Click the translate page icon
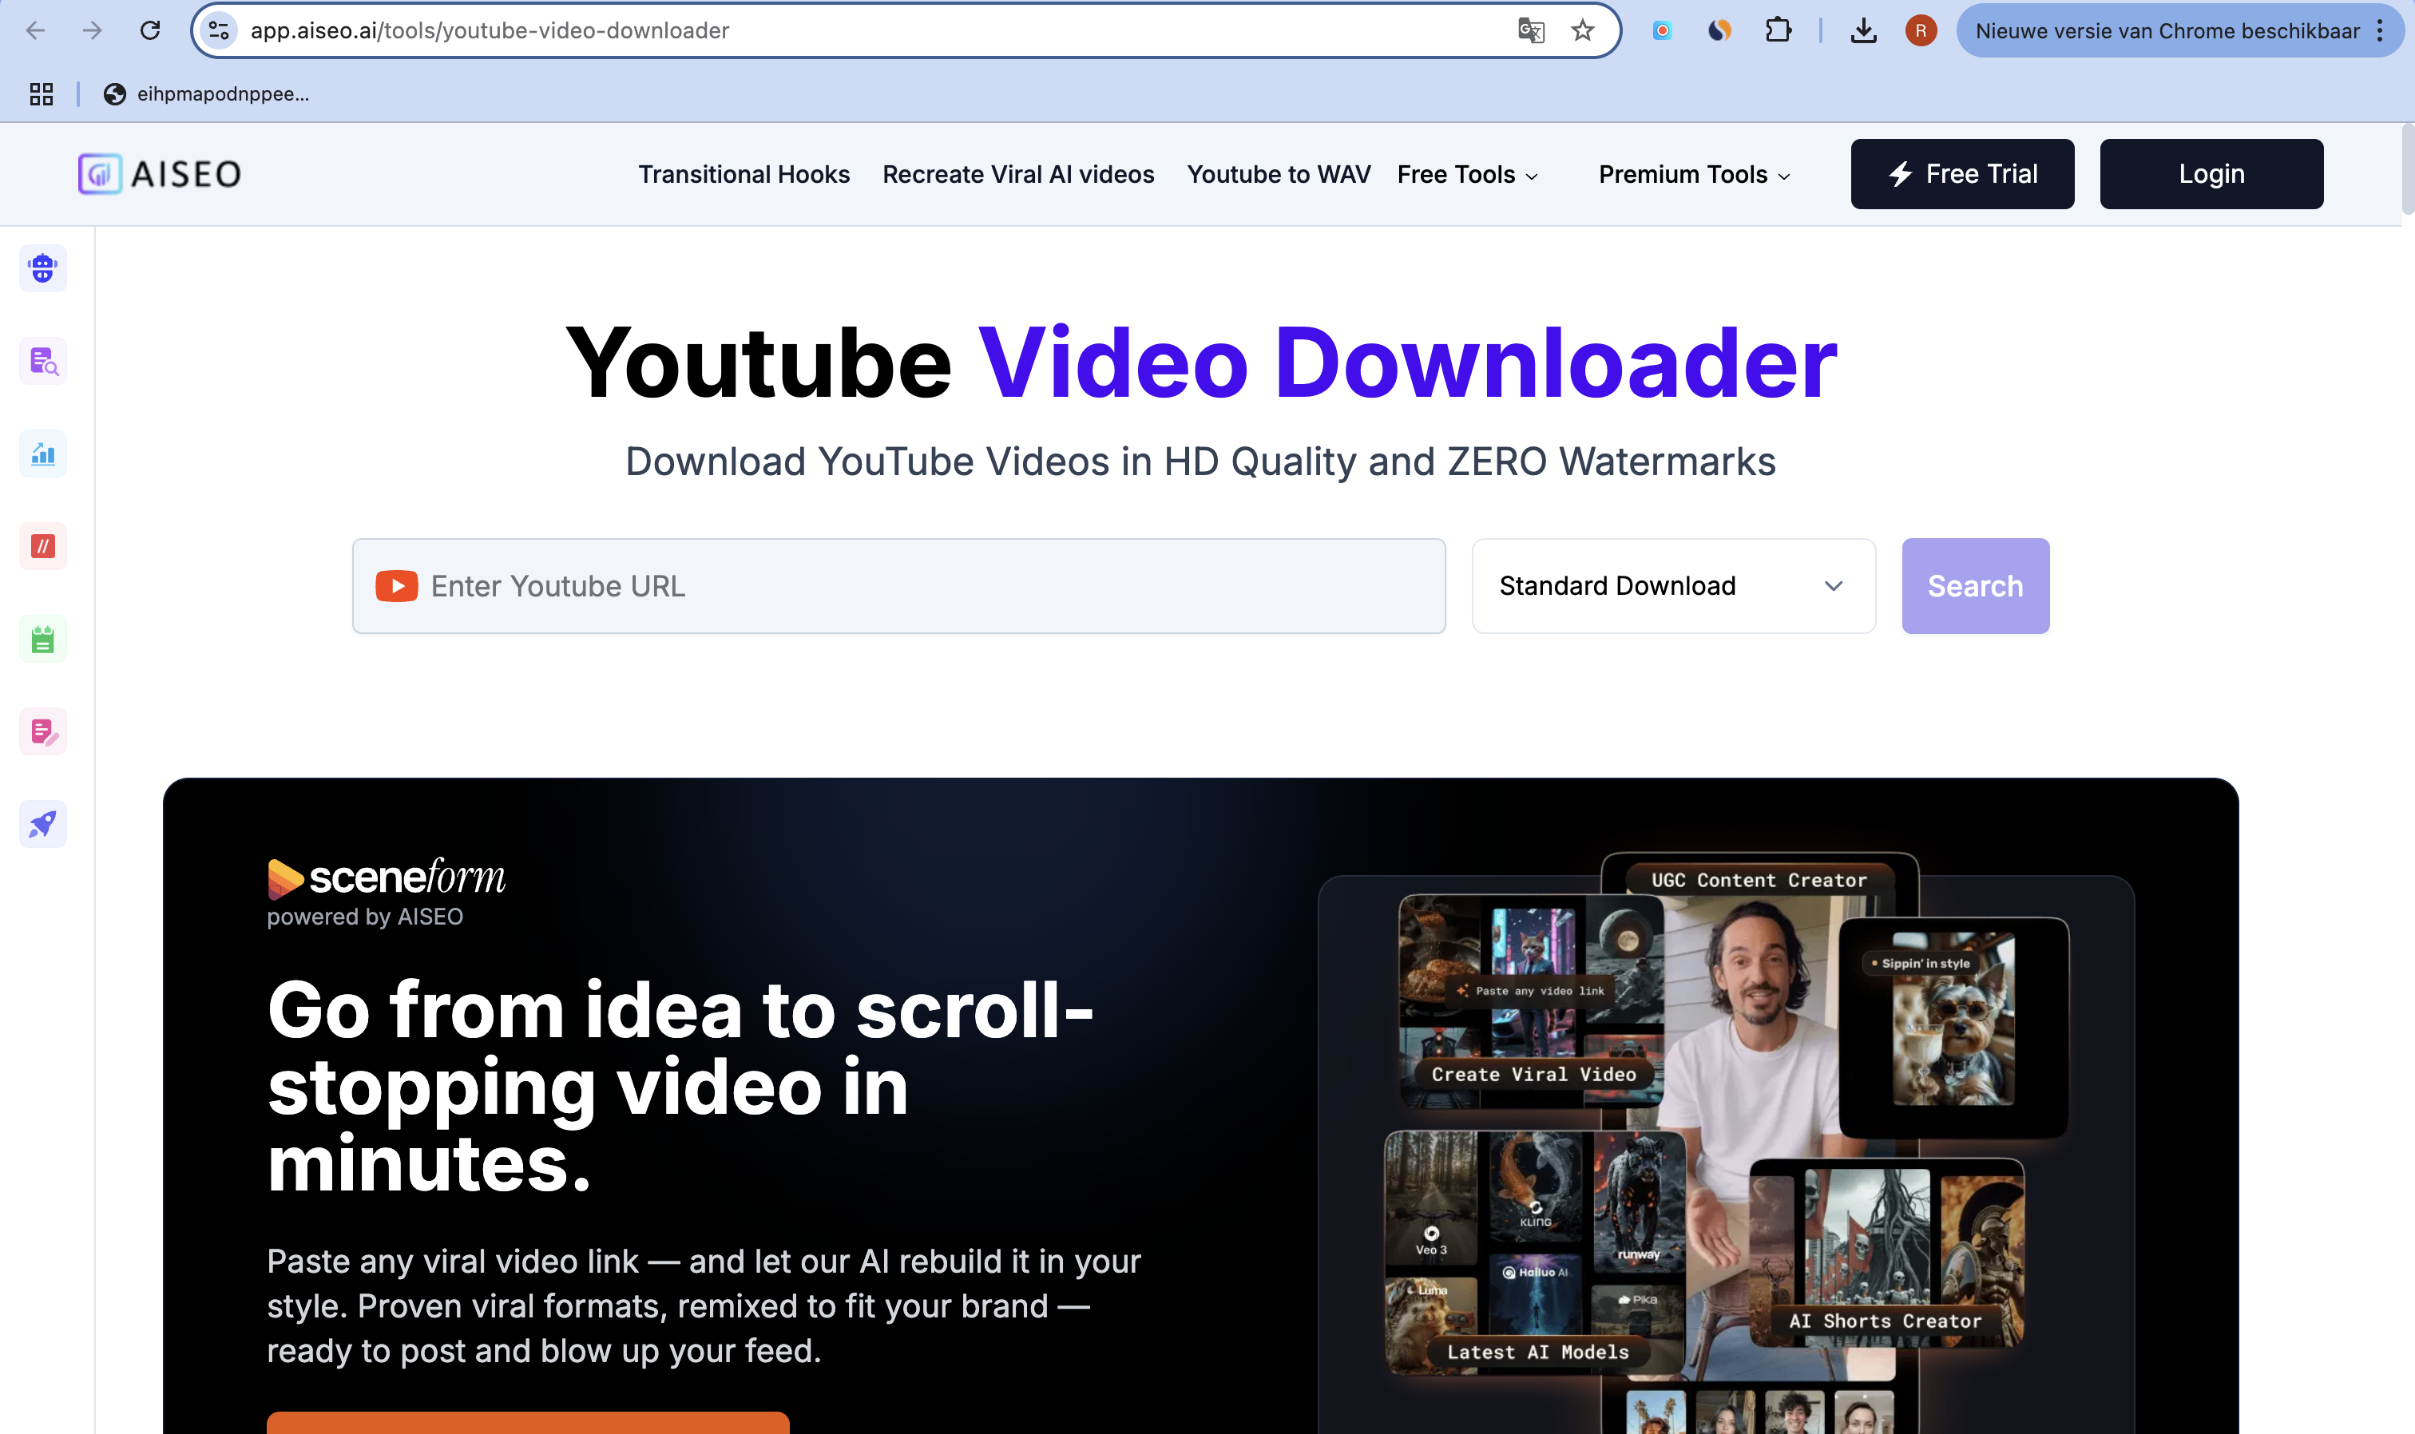The image size is (2415, 1434). [x=1531, y=31]
